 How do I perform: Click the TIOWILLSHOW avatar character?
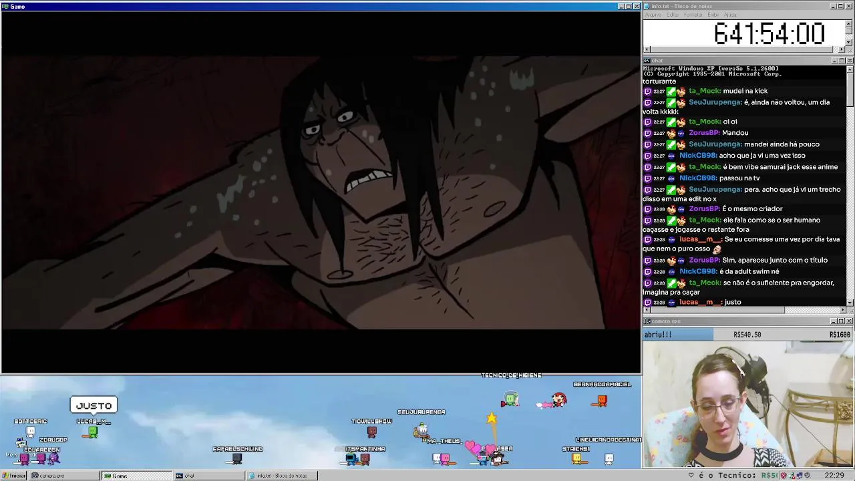click(x=372, y=432)
